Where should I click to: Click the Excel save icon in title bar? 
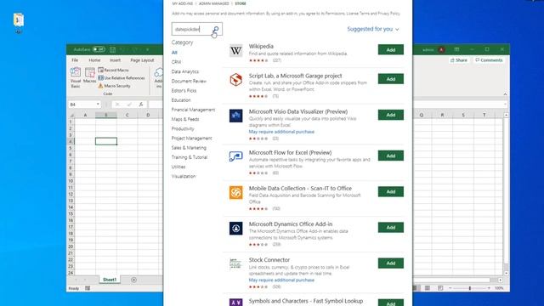coord(113,49)
